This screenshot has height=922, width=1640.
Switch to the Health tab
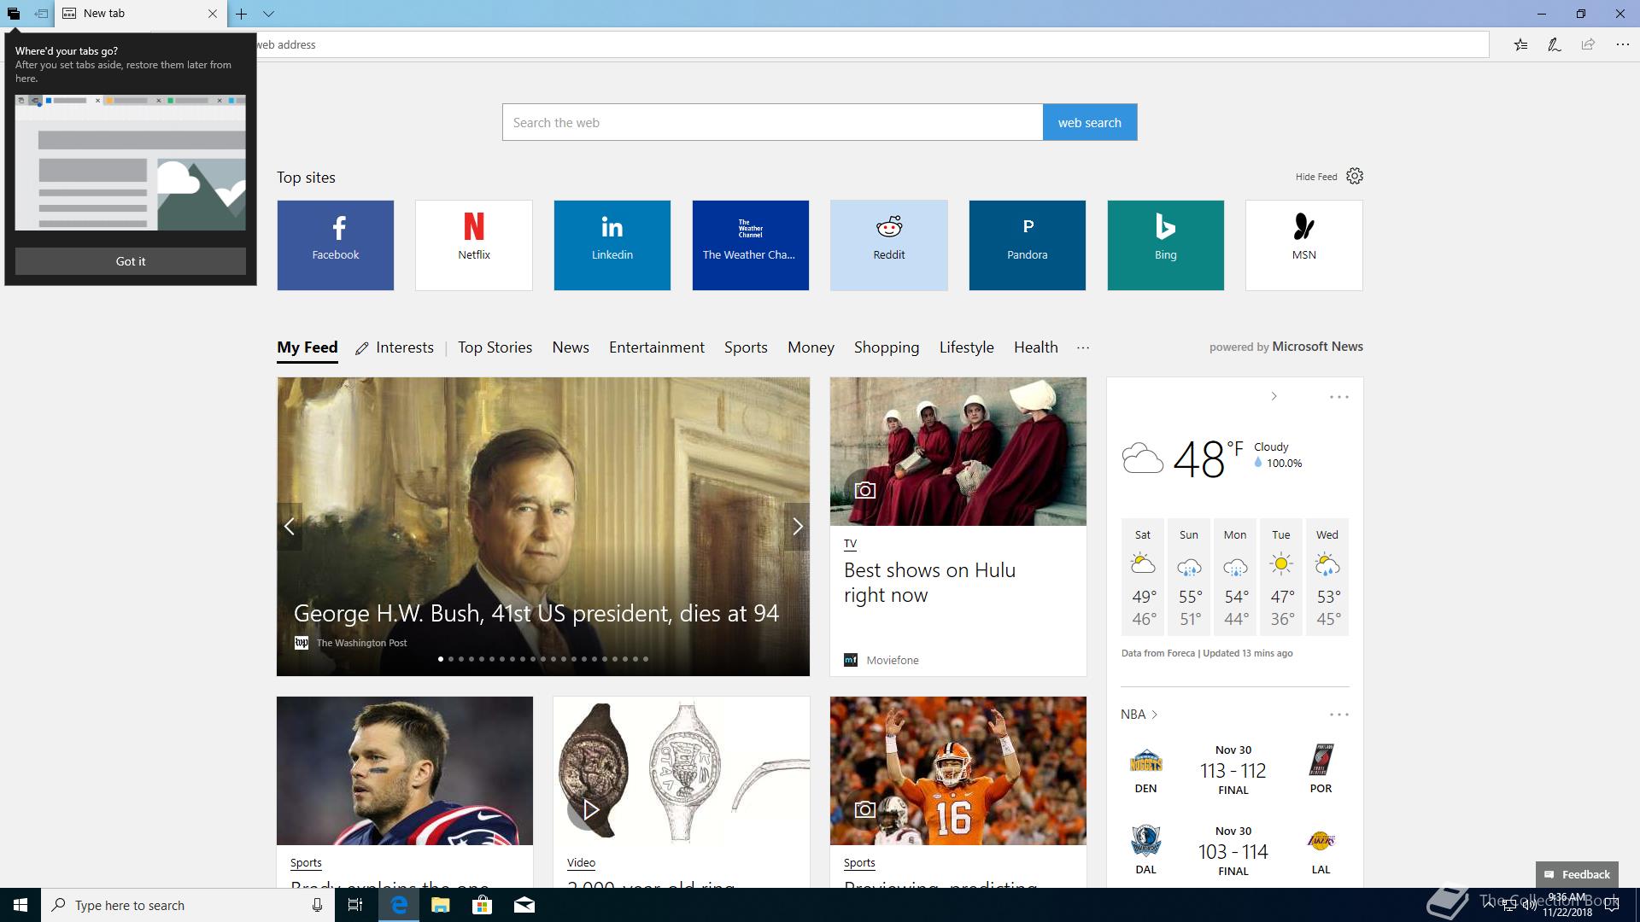[1036, 347]
